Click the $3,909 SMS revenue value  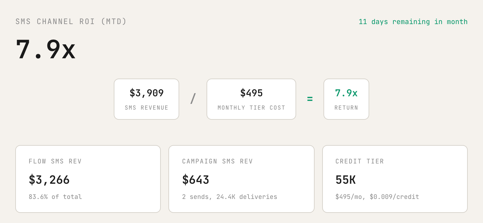click(x=146, y=93)
